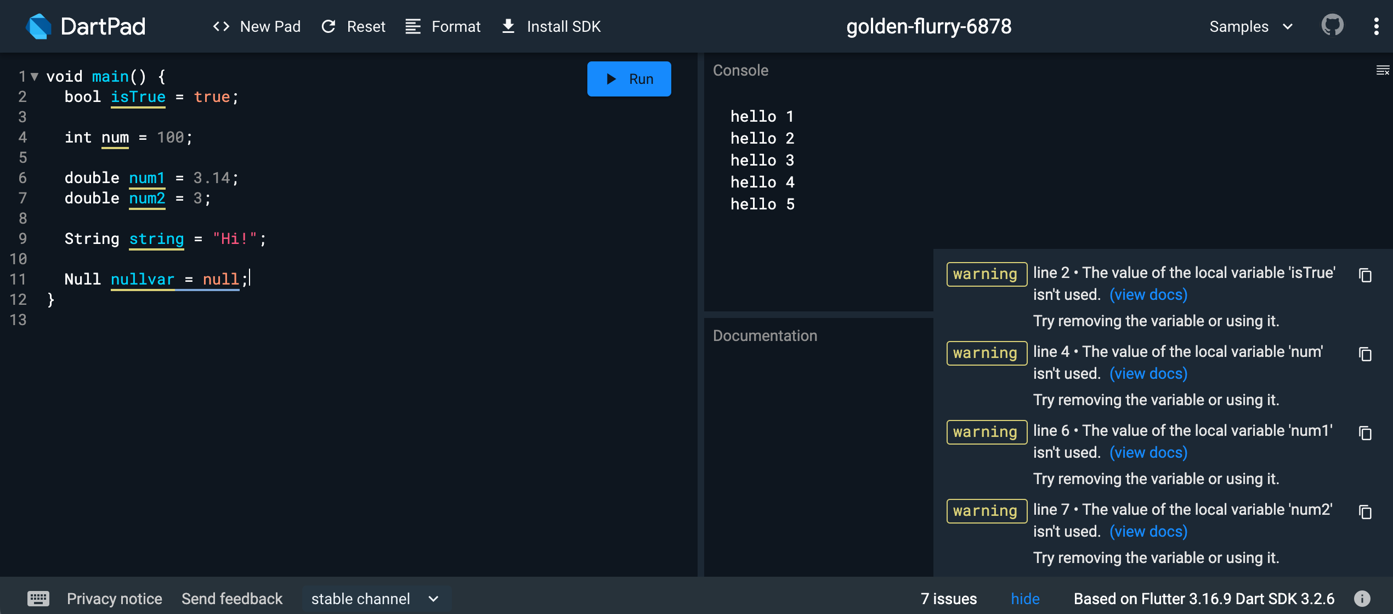Open the three-dot overflow menu
1393x614 pixels.
(x=1376, y=26)
